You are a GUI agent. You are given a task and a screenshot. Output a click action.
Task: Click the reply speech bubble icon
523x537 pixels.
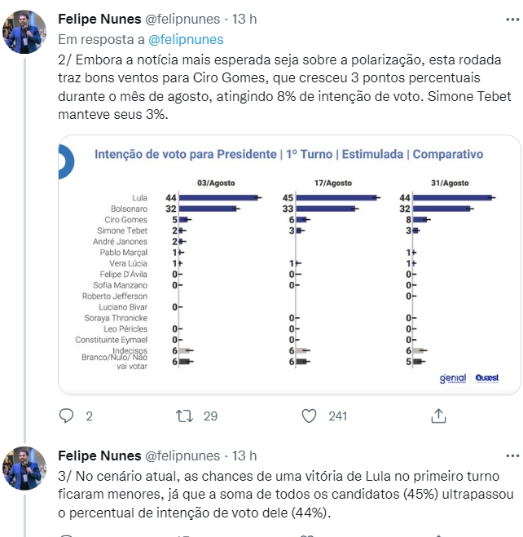tap(68, 416)
